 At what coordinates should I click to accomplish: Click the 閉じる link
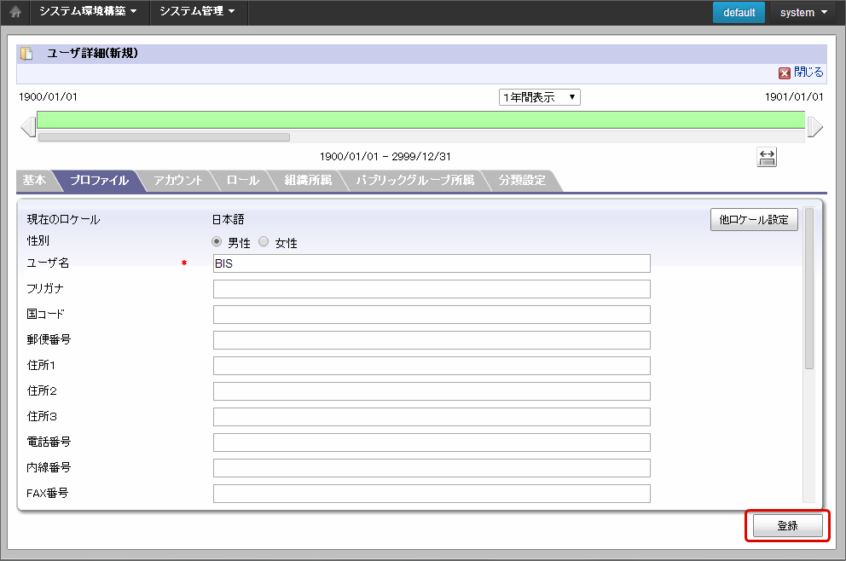[x=808, y=72]
